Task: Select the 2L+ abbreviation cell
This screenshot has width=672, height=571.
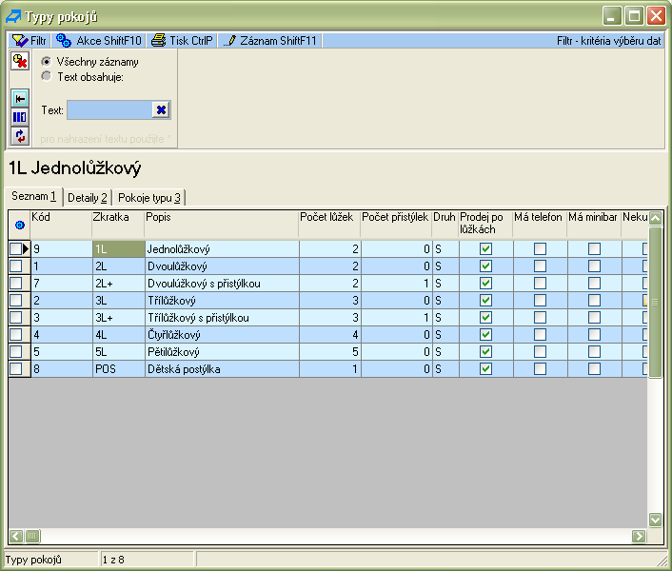Action: (119, 284)
